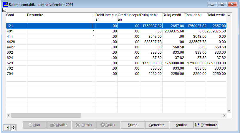Click the Modific edit button

pos(59,125)
